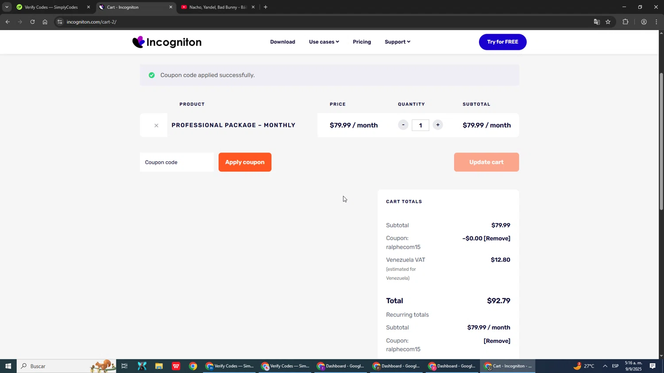Image resolution: width=664 pixels, height=373 pixels.
Task: Open the Windows Start menu
Action: [x=8, y=366]
